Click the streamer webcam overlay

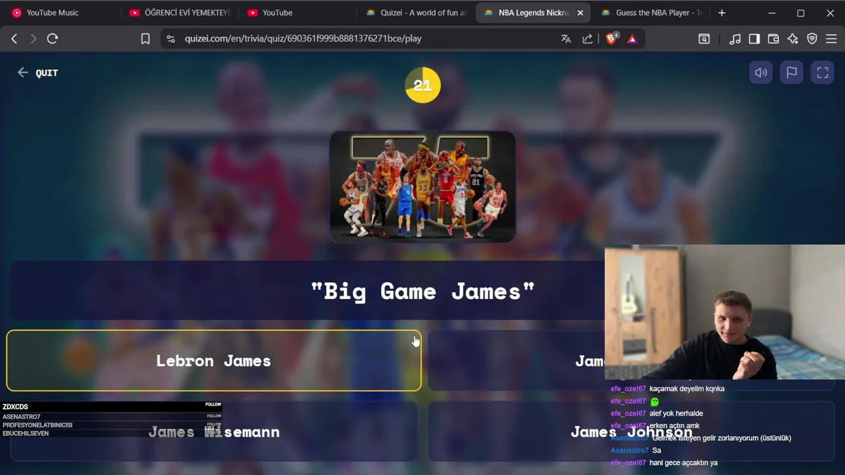[x=725, y=313]
